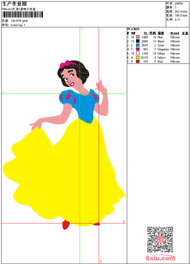Click the Snow White embroidery design preview
Viewport: 190px width, 264px height.
[64, 145]
